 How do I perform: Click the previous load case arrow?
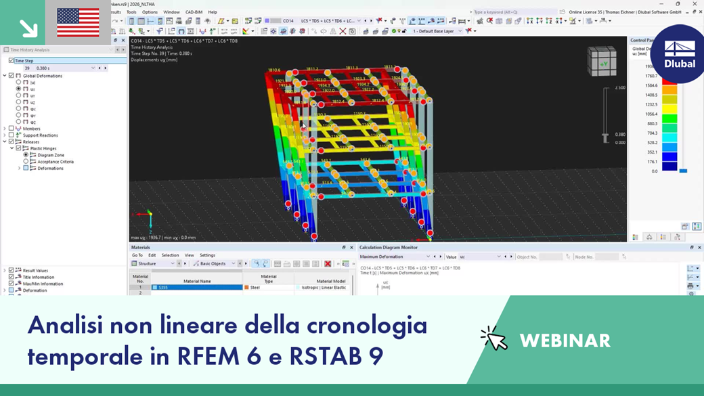(365, 21)
